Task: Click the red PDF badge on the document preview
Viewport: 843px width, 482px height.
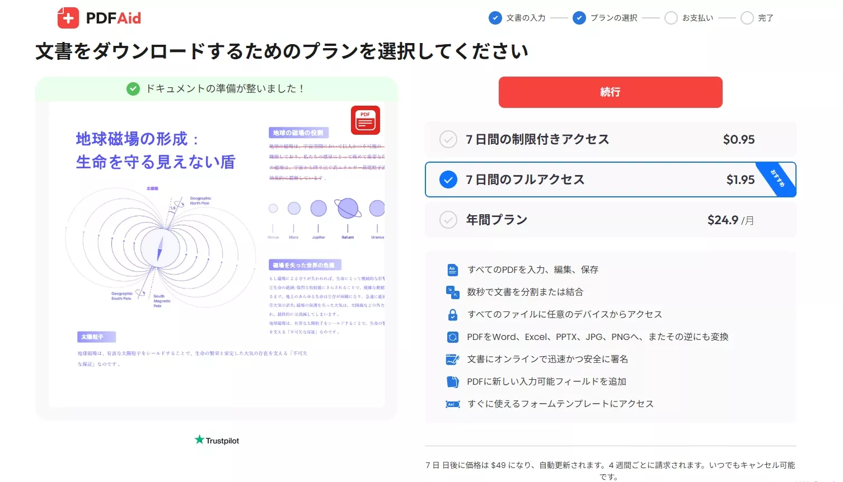Action: point(365,120)
